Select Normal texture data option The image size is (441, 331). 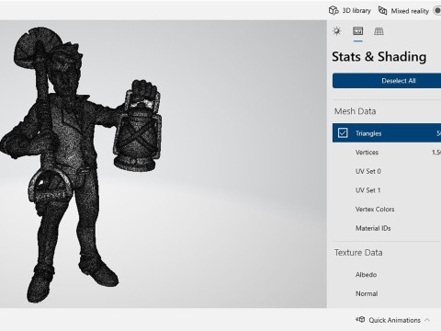tap(387, 293)
